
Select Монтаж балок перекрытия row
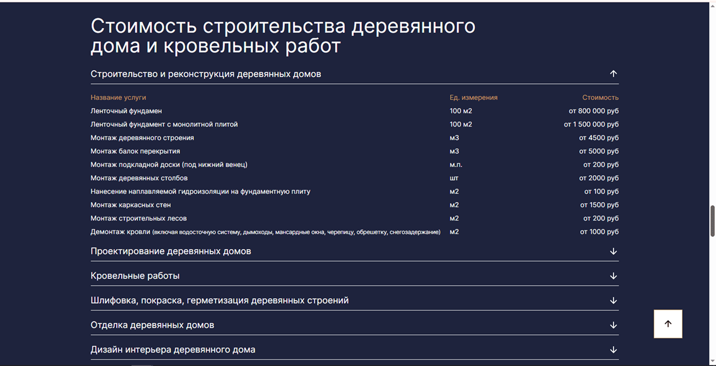pos(354,151)
